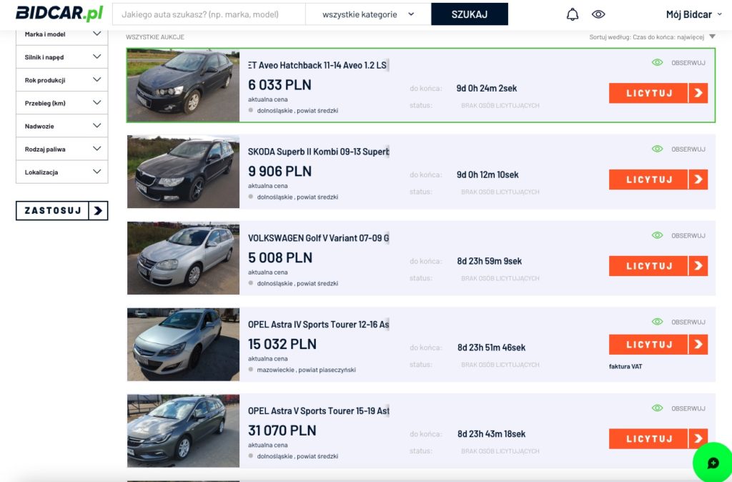This screenshot has height=482, width=732.
Task: Click arrow icon next to LICYTUJ for Astra V
Action: [698, 438]
